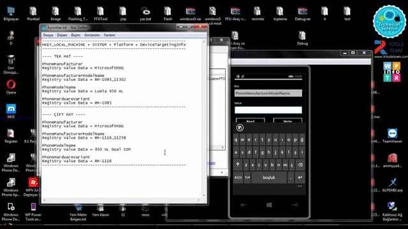Open the Düzen menu in Notepad
The height and width of the screenshot is (229, 408).
coord(62,35)
